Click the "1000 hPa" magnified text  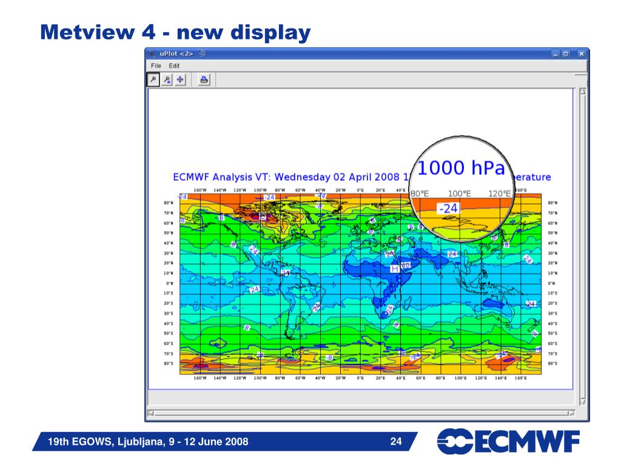point(462,168)
